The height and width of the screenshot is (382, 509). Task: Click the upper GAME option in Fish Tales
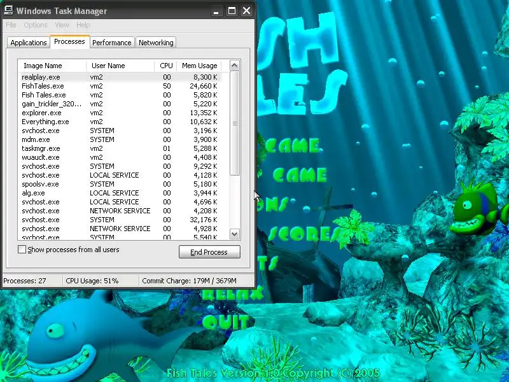pyautogui.click(x=293, y=146)
